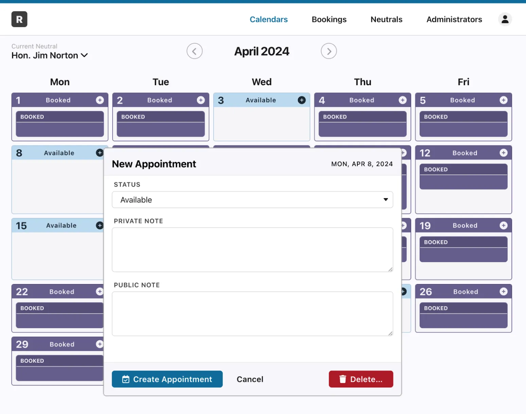
Task: Open the Status dropdown showing Available
Action: coord(252,200)
